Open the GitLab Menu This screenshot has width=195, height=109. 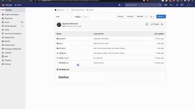click(x=18, y=5)
